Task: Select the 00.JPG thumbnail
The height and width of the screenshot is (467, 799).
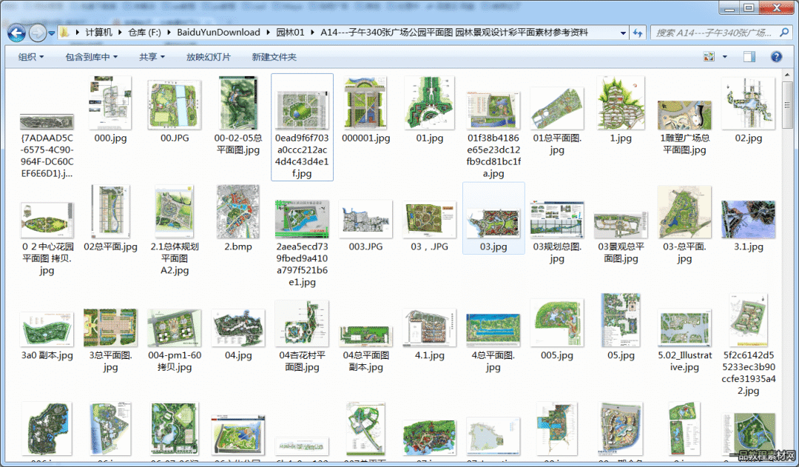Action: (175, 104)
